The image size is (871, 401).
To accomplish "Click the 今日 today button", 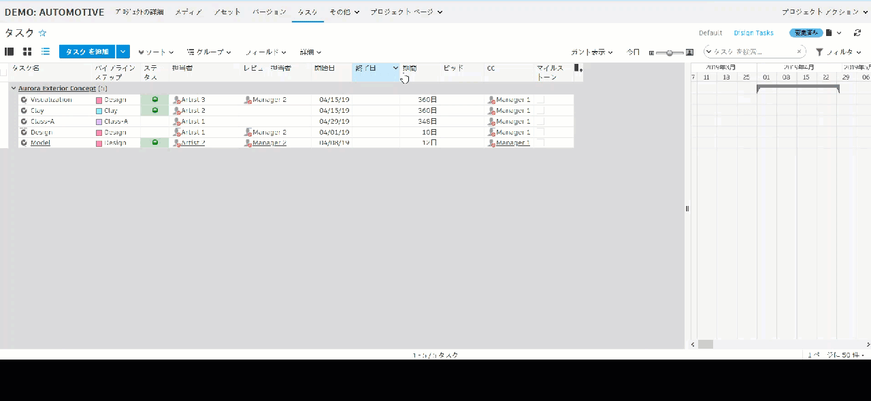I will tap(633, 52).
